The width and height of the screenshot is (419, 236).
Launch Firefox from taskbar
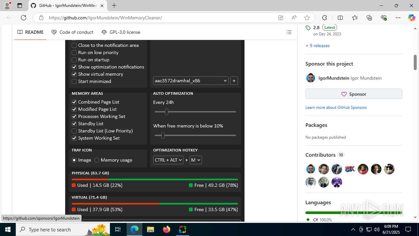[166, 229]
